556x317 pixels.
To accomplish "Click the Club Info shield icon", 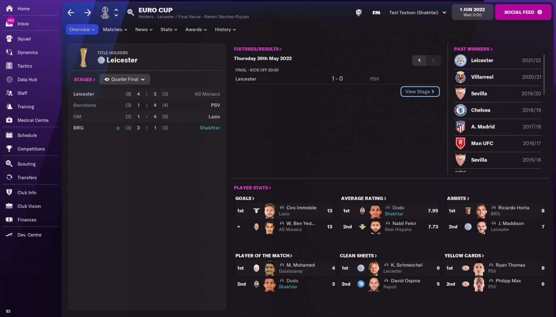I will (x=9, y=192).
